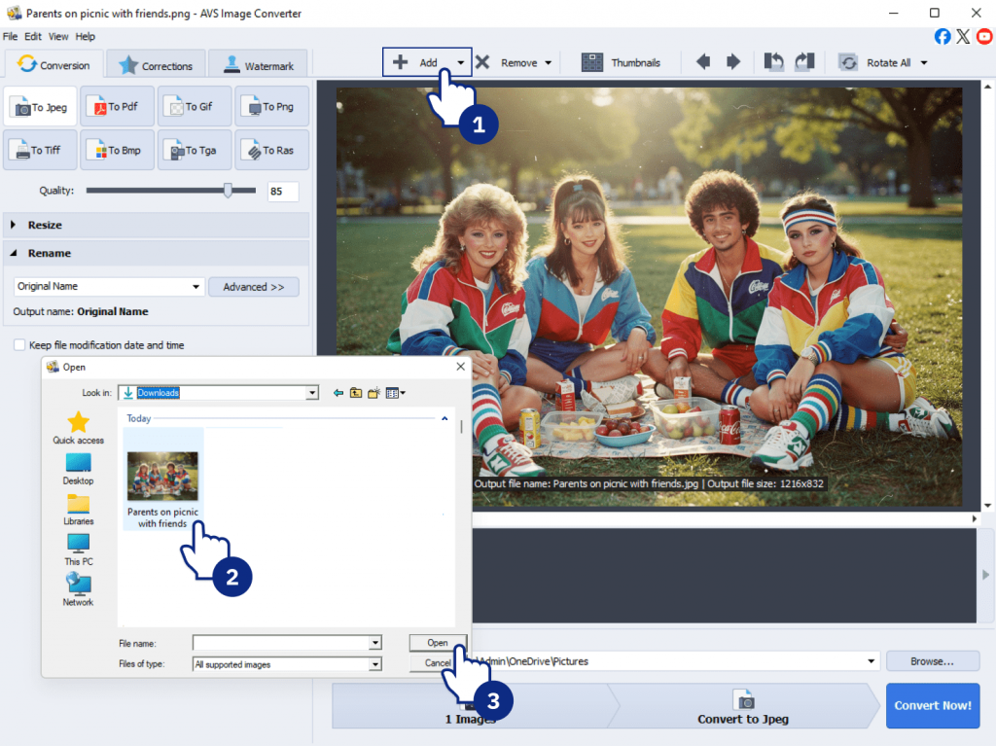
Task: Enable Keep file modification date and time
Action: [x=19, y=345]
